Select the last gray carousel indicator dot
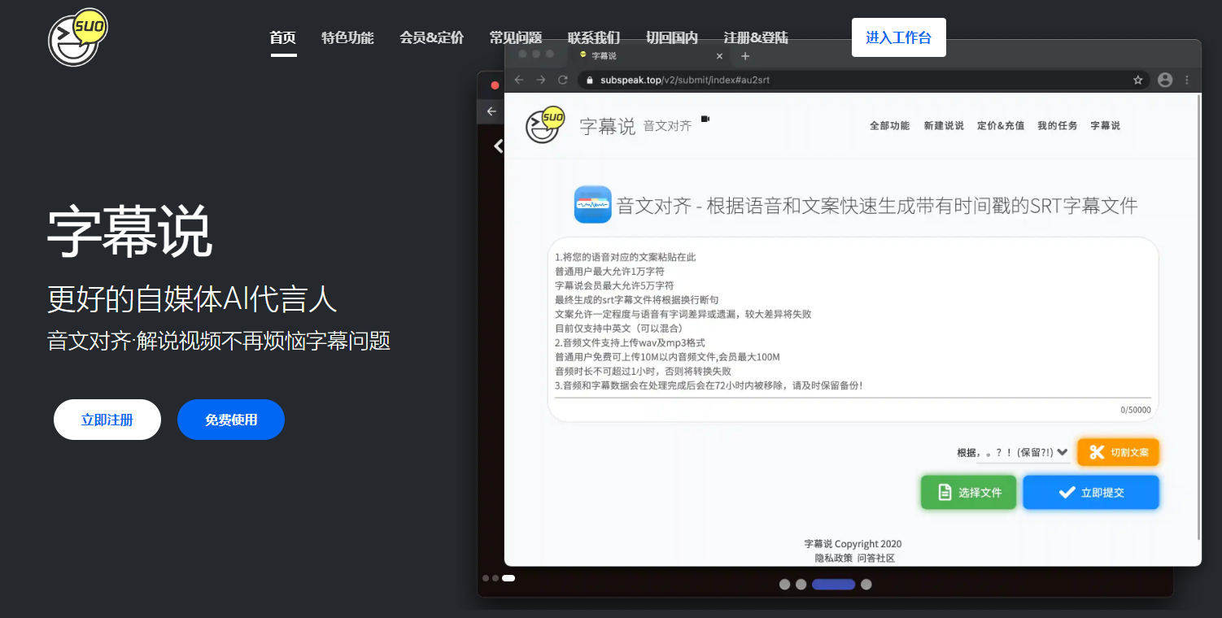The width and height of the screenshot is (1222, 618). [x=866, y=584]
